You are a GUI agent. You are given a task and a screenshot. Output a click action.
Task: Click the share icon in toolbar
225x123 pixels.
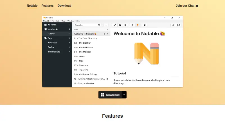[173, 25]
